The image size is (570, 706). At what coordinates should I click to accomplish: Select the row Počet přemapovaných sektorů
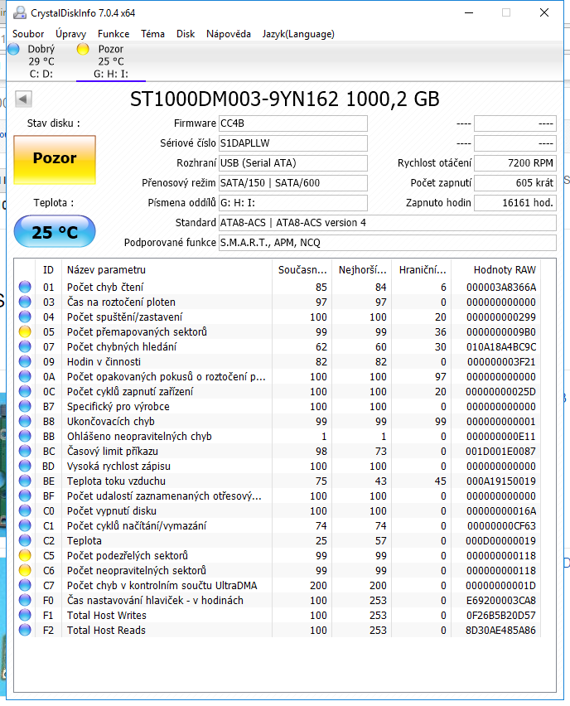(x=278, y=331)
